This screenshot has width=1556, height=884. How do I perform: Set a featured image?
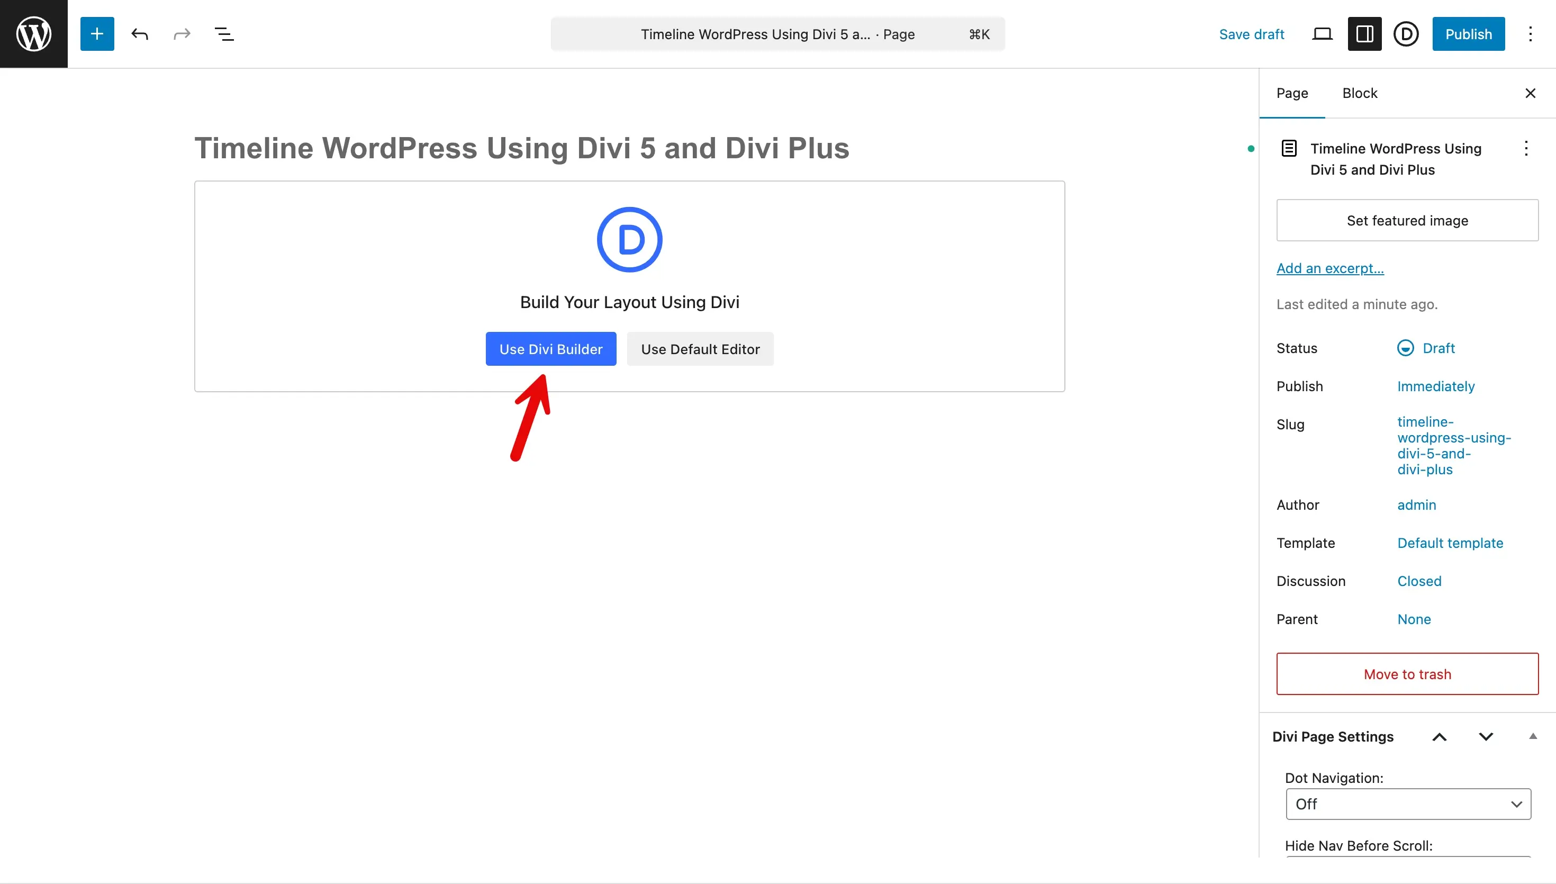coord(1407,220)
